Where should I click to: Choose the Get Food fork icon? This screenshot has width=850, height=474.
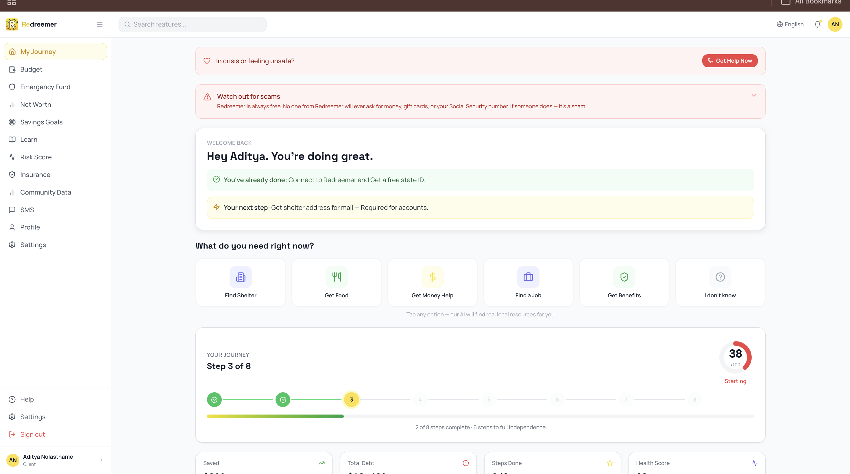click(336, 277)
